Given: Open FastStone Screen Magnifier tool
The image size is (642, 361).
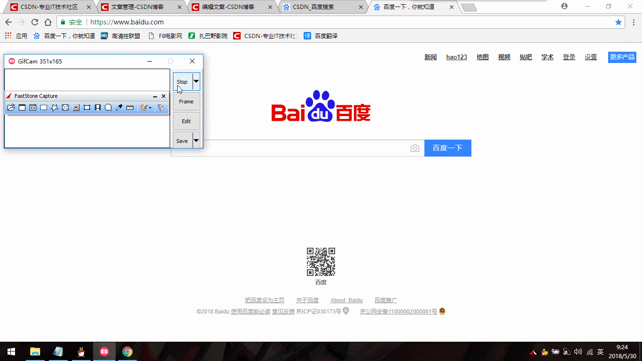Looking at the screenshot, I should pos(108,108).
